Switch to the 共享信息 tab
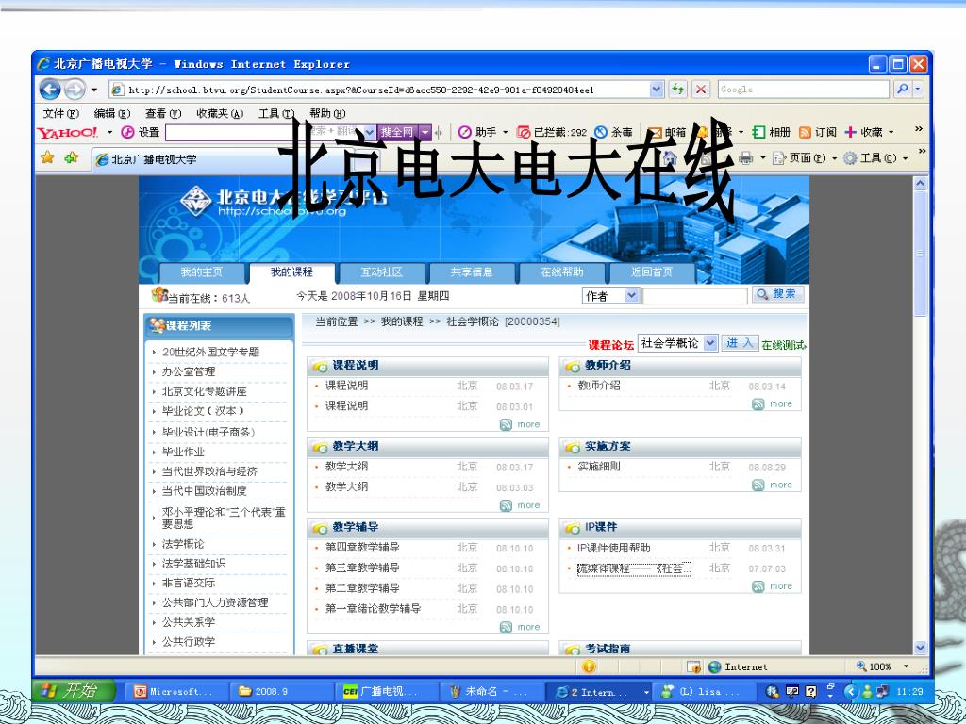 tap(472, 272)
